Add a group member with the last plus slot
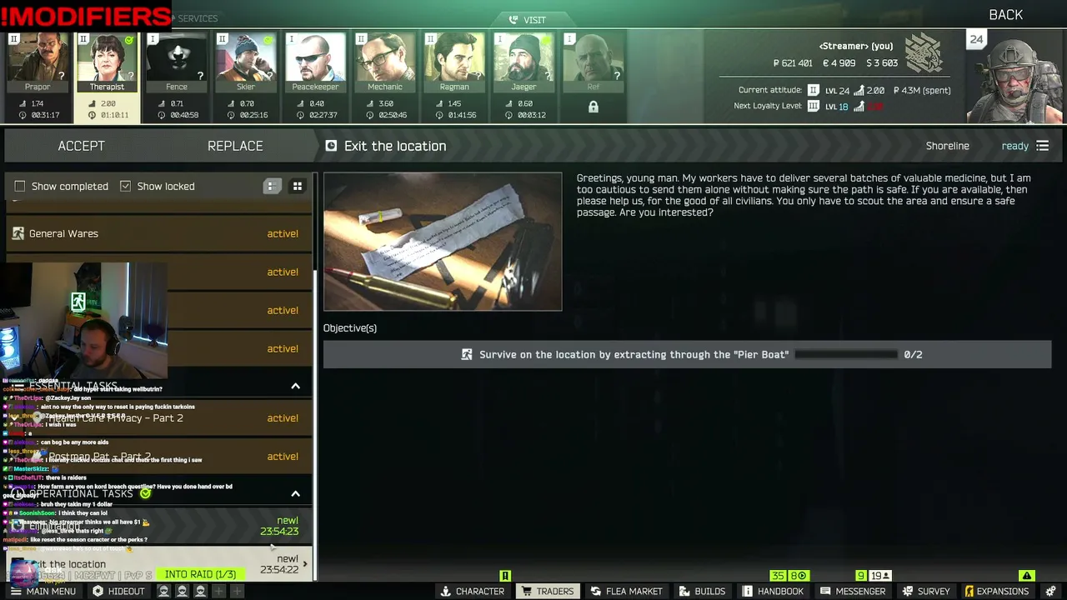 [x=237, y=591]
